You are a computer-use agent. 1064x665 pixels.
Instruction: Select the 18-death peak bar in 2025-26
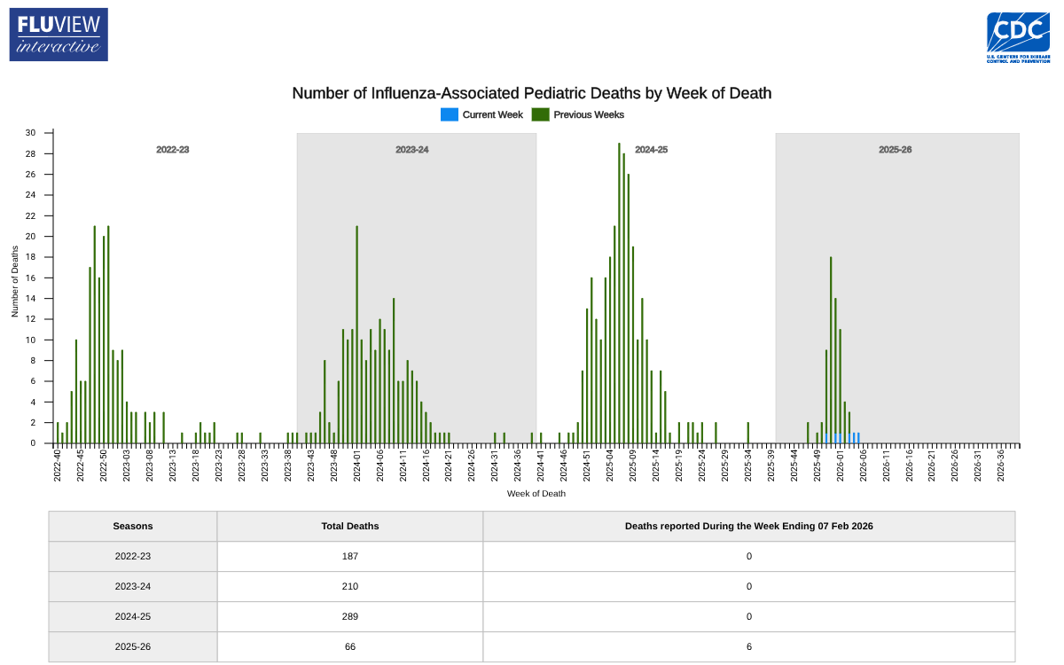pyautogui.click(x=831, y=349)
